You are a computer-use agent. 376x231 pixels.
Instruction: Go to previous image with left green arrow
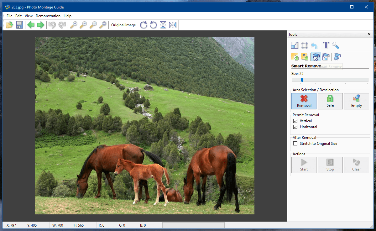[31, 25]
